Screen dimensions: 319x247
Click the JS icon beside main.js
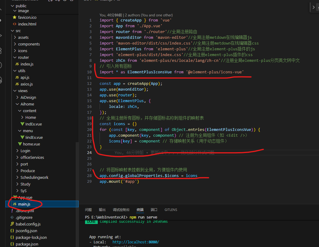click(x=15, y=204)
